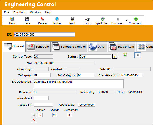Click the Control Type field
The image size is (153, 125).
tap(43, 56)
